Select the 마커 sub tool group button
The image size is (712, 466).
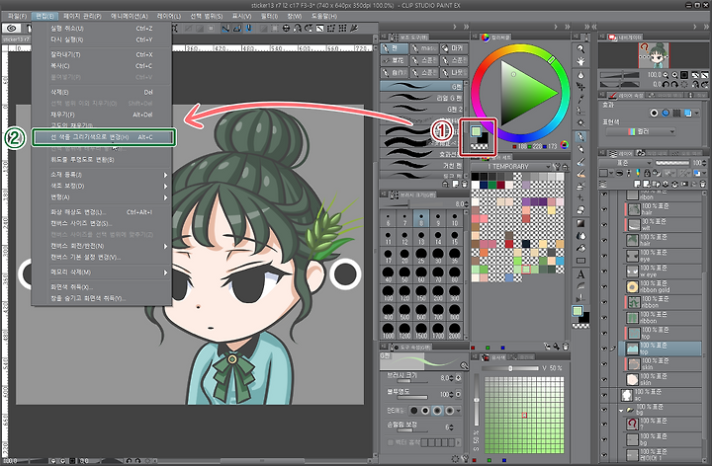[454, 48]
